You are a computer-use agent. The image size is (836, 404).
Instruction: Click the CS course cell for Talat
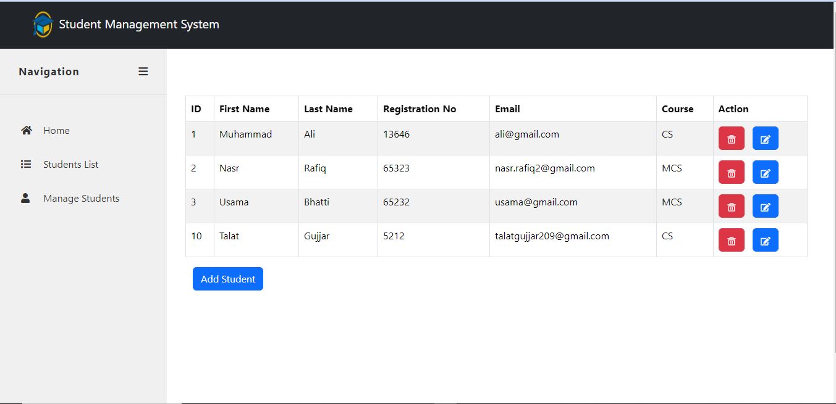pos(685,240)
